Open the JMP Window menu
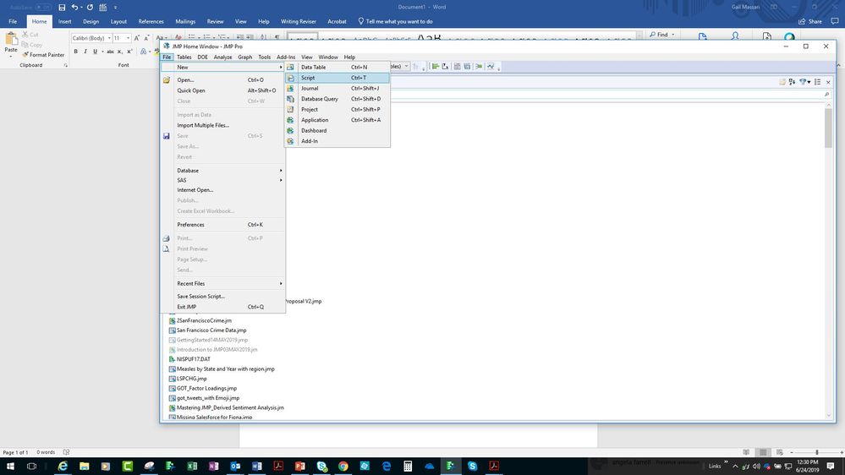Image resolution: width=845 pixels, height=475 pixels. 327,57
